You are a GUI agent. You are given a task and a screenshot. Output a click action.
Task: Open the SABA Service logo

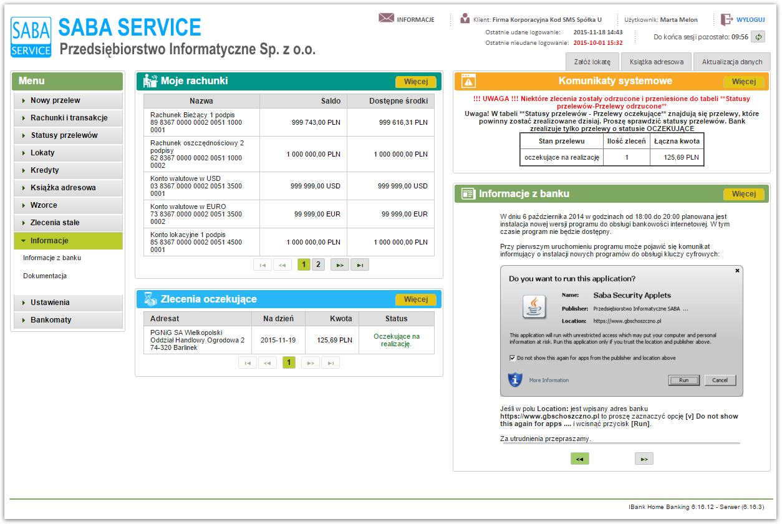[x=31, y=37]
